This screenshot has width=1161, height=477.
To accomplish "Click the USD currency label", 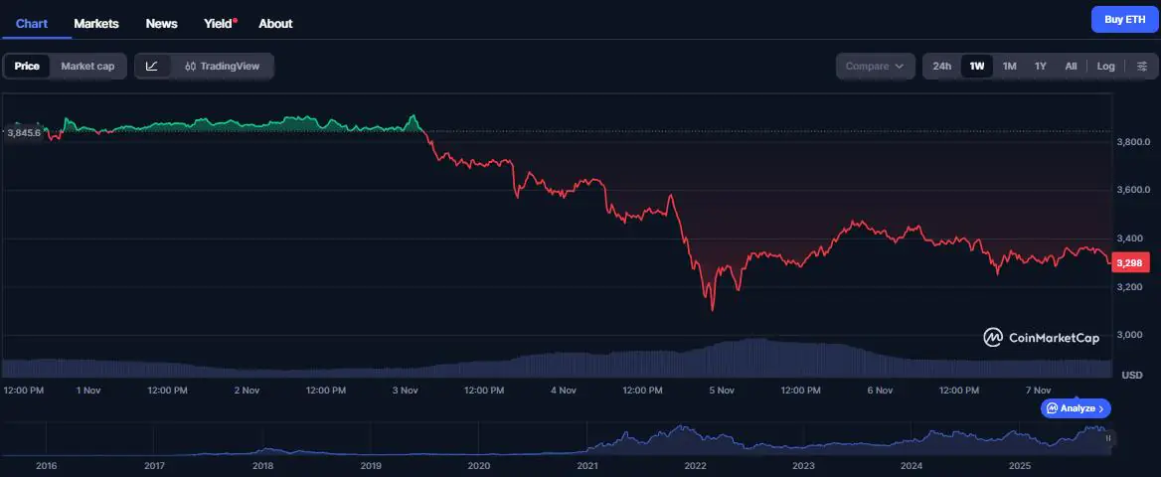I will click(1132, 376).
